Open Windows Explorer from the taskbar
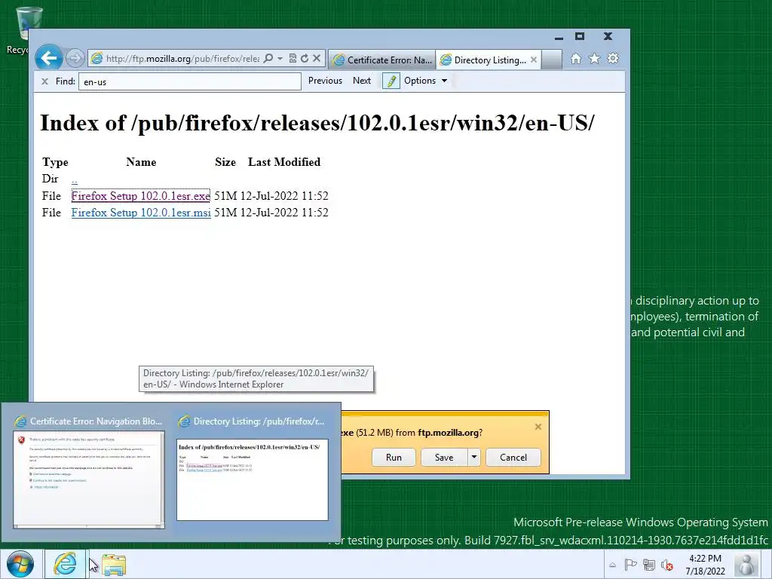The height and width of the screenshot is (579, 772). click(x=114, y=565)
